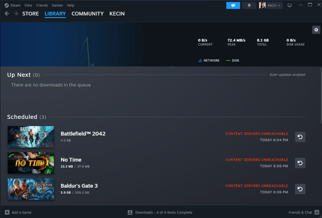Open No Time cover thumbnail
The width and height of the screenshot is (322, 218).
31,163
